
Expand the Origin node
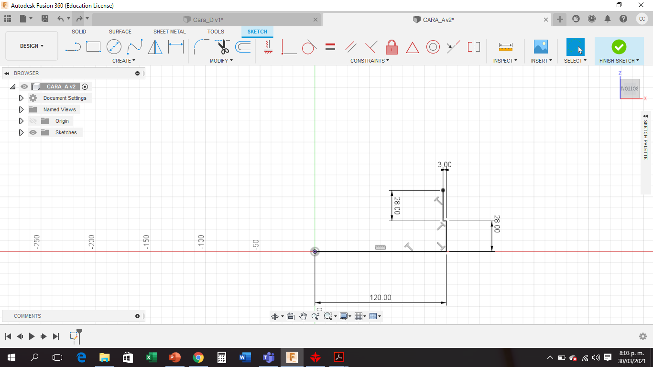pyautogui.click(x=21, y=121)
